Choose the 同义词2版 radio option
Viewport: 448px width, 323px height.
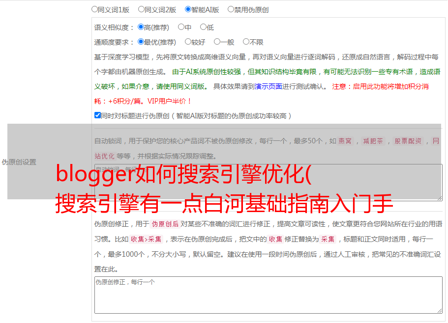(141, 9)
